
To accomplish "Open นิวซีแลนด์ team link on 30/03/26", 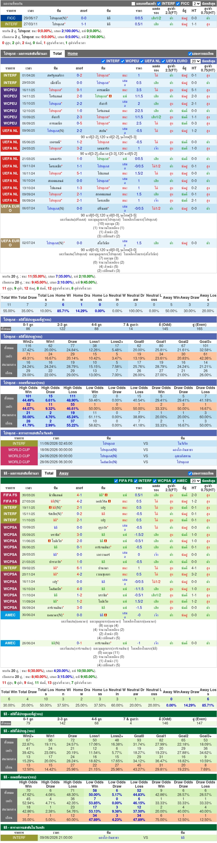I will (x=56, y=495).
